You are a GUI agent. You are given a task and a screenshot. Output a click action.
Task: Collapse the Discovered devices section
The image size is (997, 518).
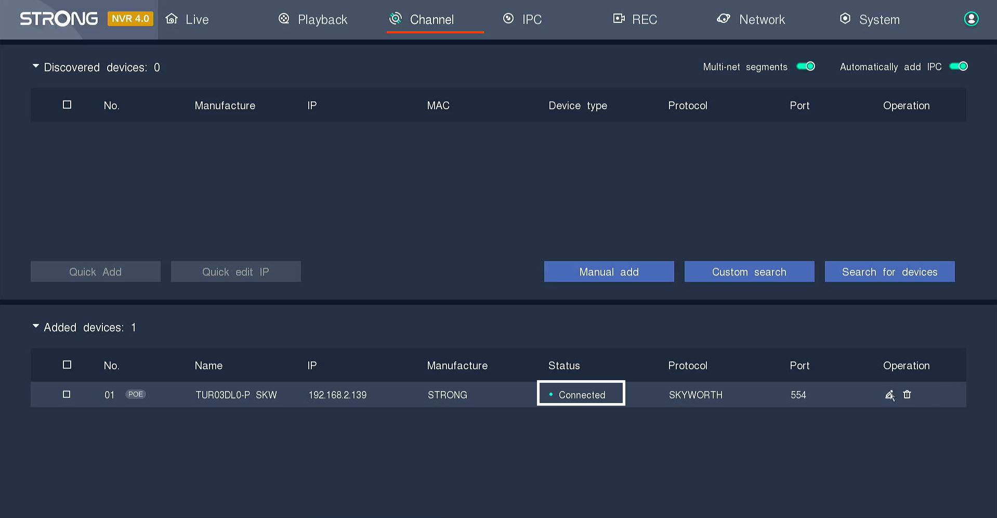35,66
